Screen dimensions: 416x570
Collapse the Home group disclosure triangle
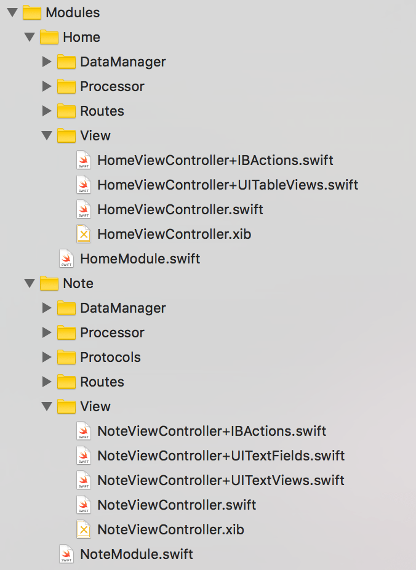click(x=29, y=37)
